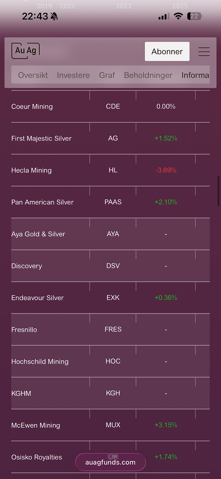Viewport: 221px width, 479px height.
Task: Tap the Au Ag logo
Action: [26, 51]
